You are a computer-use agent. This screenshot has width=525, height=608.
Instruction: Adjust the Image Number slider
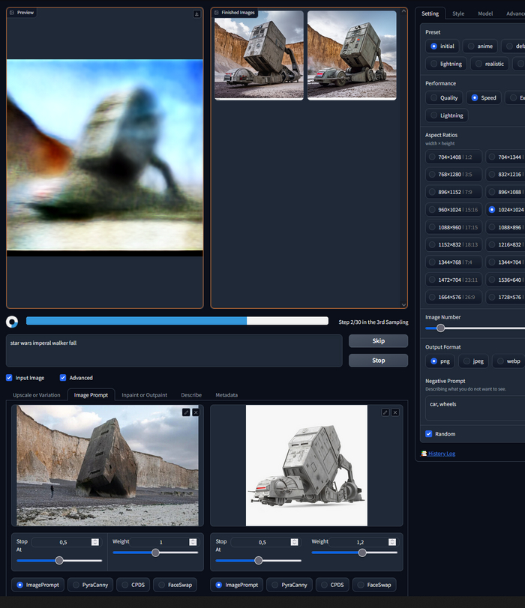click(441, 328)
